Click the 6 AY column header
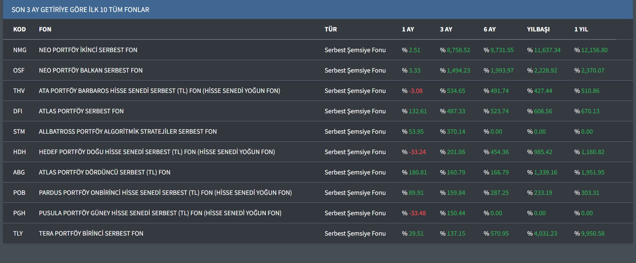 tap(489, 29)
